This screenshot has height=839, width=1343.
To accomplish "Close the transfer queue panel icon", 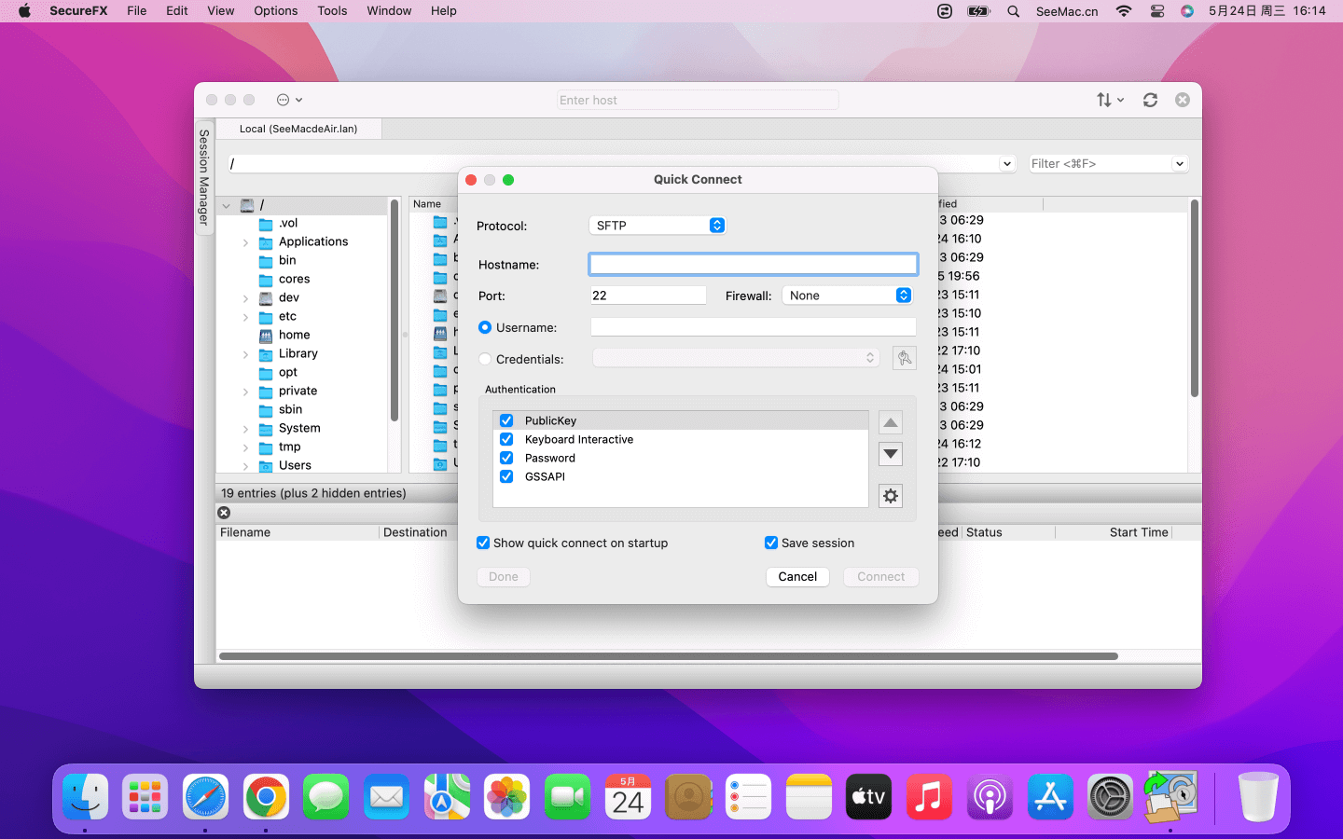I will click(x=224, y=513).
